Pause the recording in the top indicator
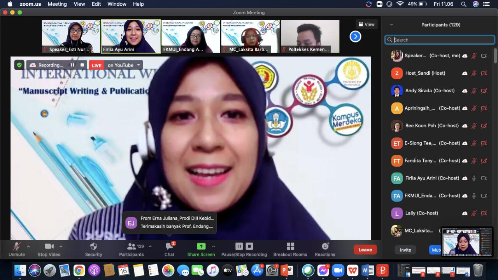The height and width of the screenshot is (280, 498). pyautogui.click(x=72, y=65)
